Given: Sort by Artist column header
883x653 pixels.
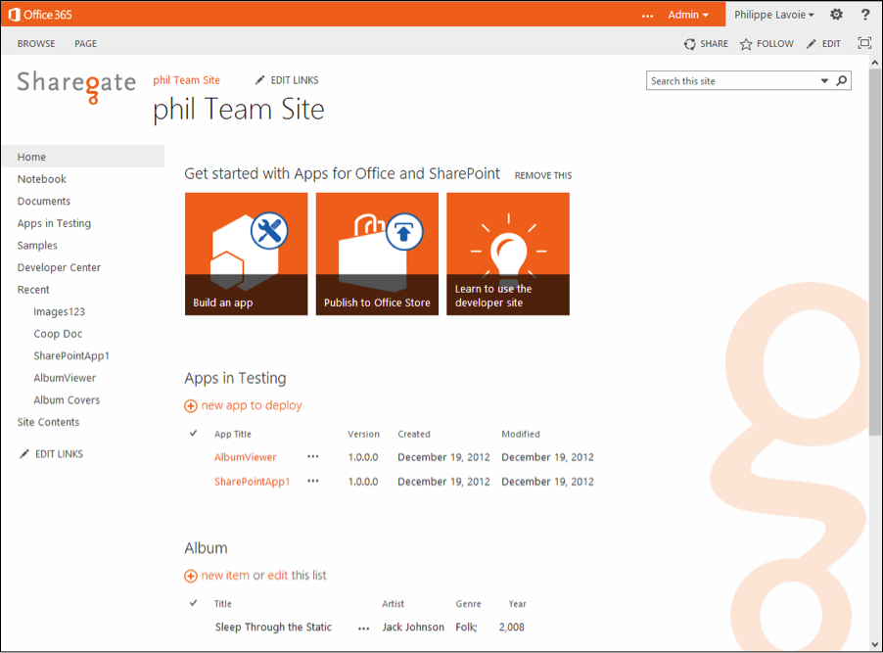Looking at the screenshot, I should coord(394,603).
